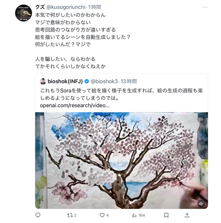Retweet using the repost icon showing 2
Image resolution: width=221 pixels, height=223 pixels.
coord(72,215)
